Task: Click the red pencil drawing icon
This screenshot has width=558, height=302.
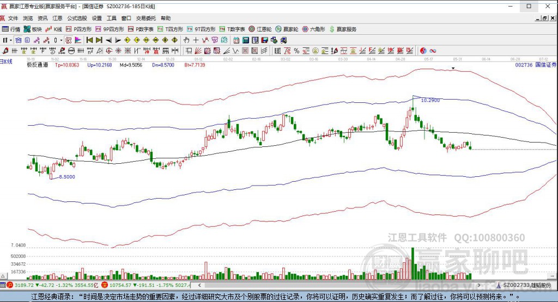Action: click(5, 51)
